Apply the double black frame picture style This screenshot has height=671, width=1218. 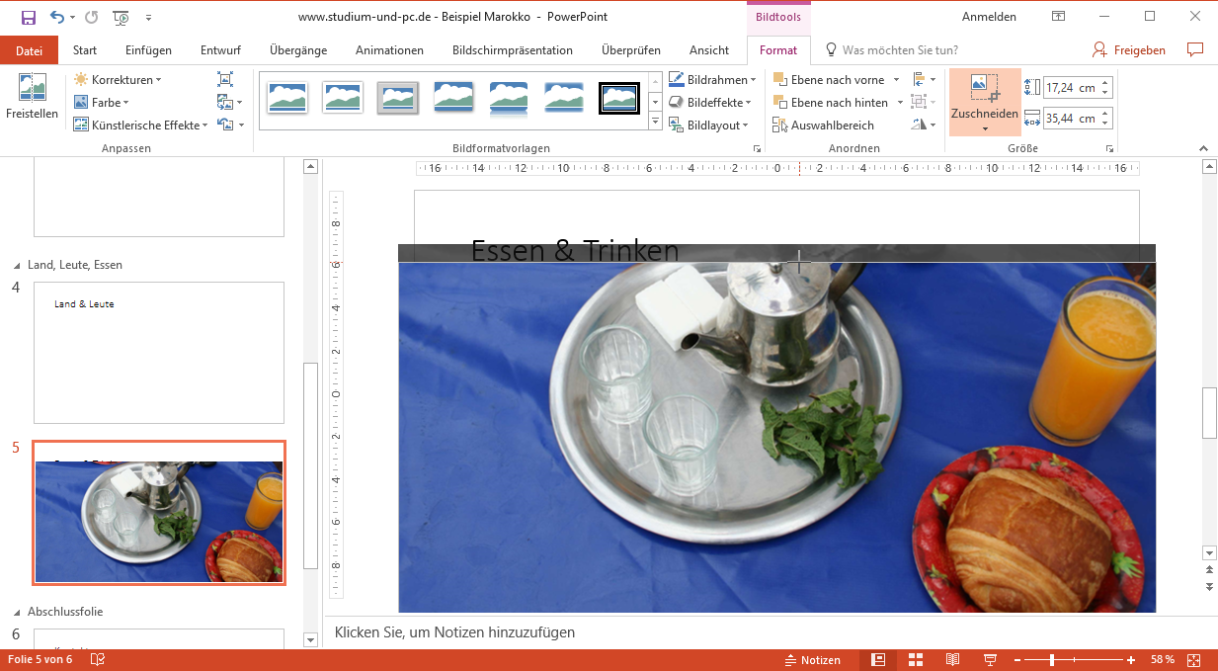pyautogui.click(x=619, y=97)
